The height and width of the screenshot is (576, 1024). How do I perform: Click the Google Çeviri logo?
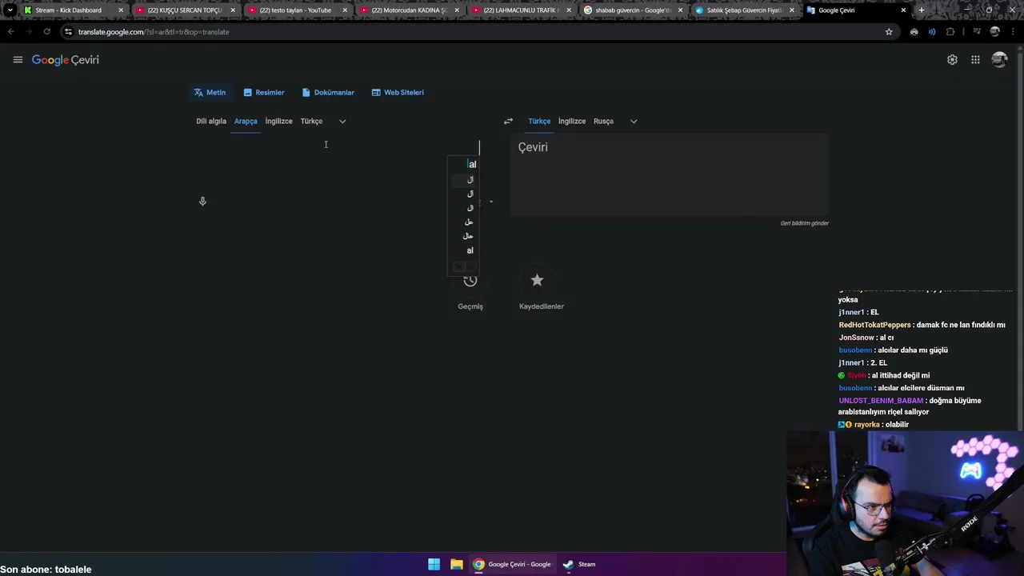[x=66, y=60]
